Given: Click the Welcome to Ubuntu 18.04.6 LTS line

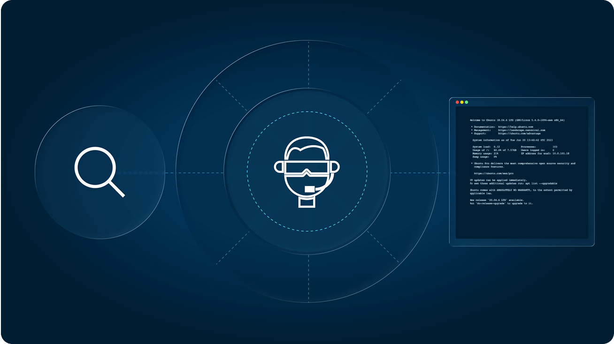Looking at the screenshot, I should coord(517,120).
